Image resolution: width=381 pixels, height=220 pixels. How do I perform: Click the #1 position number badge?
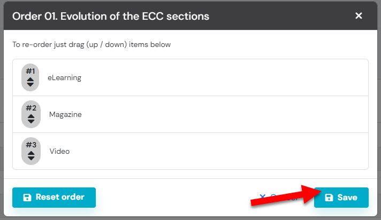[x=31, y=72]
